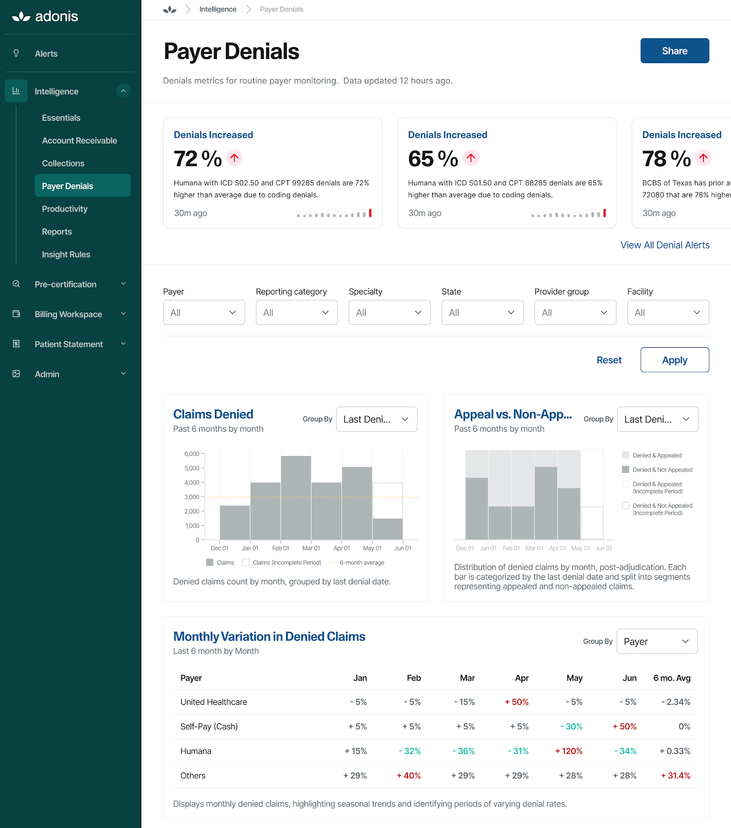Viewport: 731px width, 828px height.
Task: Click the Patient Statement document icon
Action: click(16, 344)
